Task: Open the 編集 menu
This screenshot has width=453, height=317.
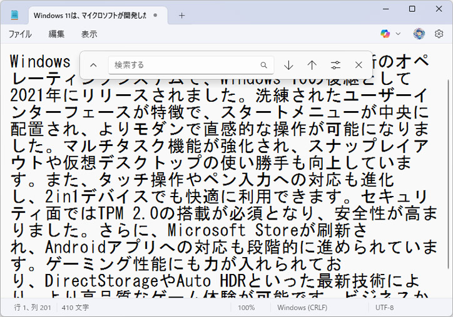Action: 56,34
